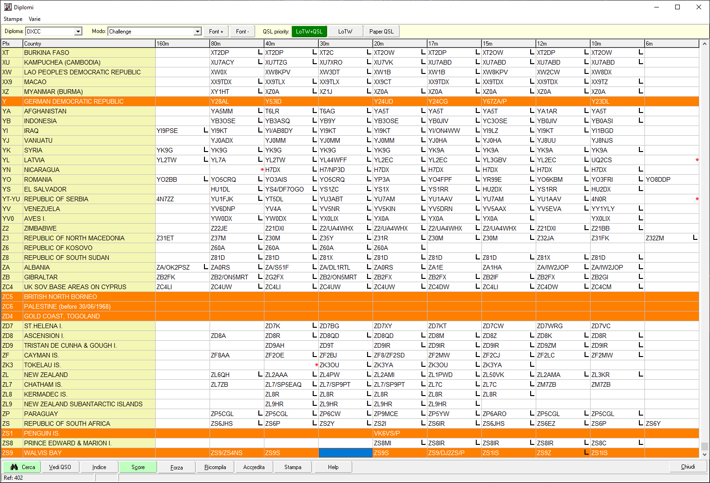Screen dimensions: 710x483
Task: Increase font size with Font + button
Action: coord(216,32)
